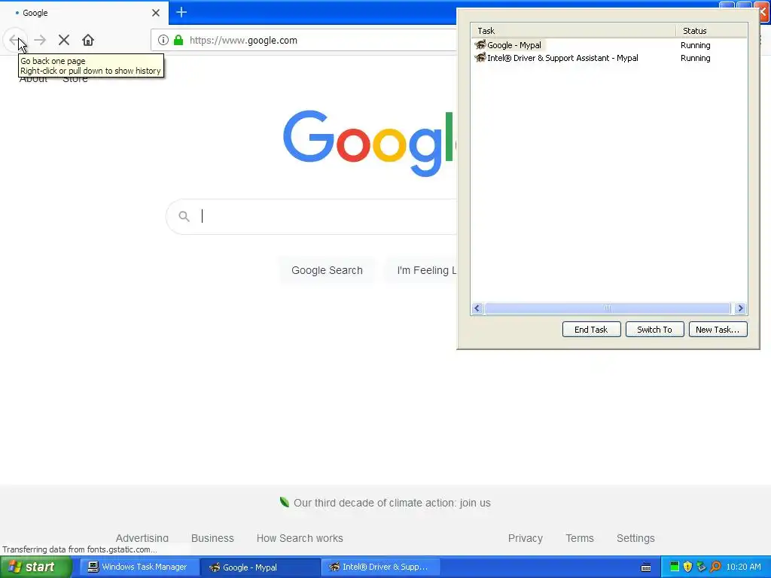This screenshot has height=578, width=771.
Task: Select the Google browser tab
Action: [84, 13]
